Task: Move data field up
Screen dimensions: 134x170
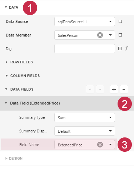Action: [90, 89]
